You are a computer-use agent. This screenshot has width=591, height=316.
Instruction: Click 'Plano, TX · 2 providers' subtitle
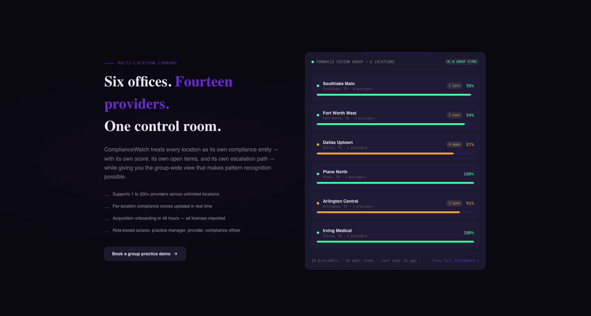(344, 177)
